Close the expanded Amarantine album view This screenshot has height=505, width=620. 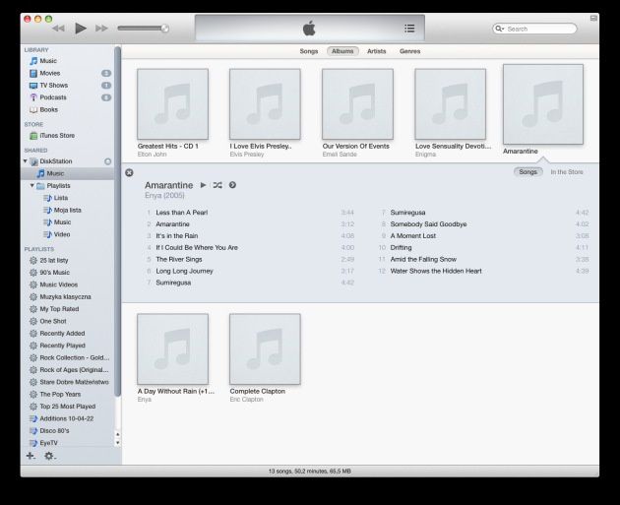coord(129,173)
